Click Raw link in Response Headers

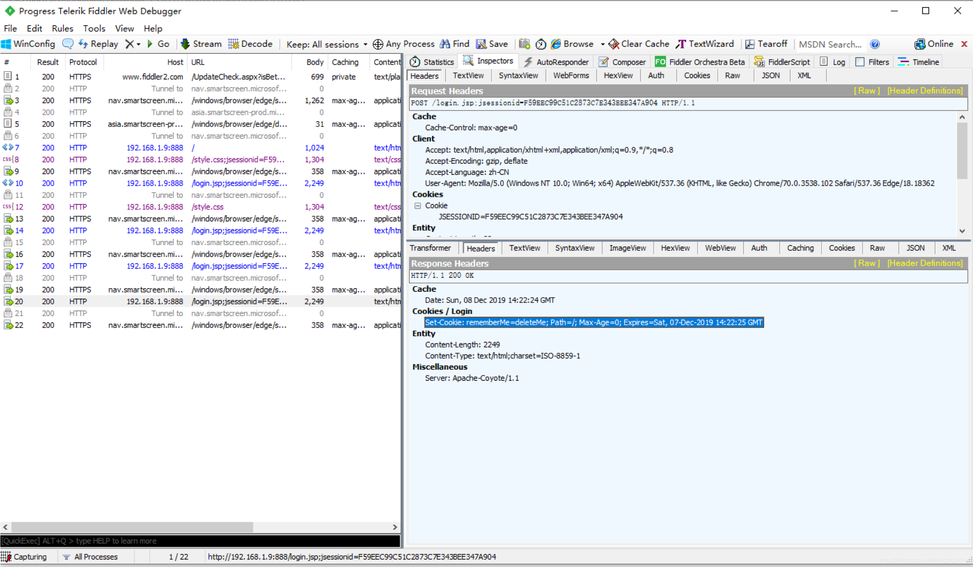pos(866,263)
